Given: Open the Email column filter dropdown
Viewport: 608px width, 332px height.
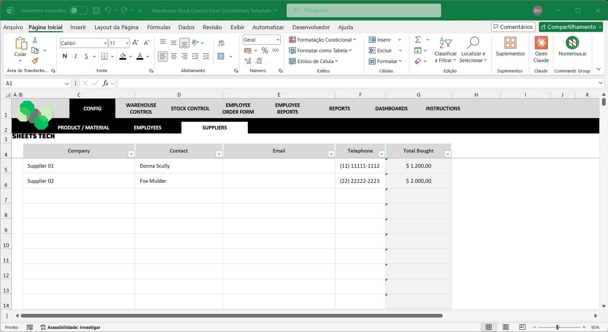Looking at the screenshot, I should pos(331,154).
